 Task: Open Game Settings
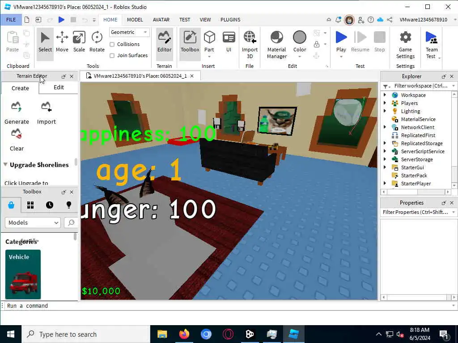[x=405, y=45]
